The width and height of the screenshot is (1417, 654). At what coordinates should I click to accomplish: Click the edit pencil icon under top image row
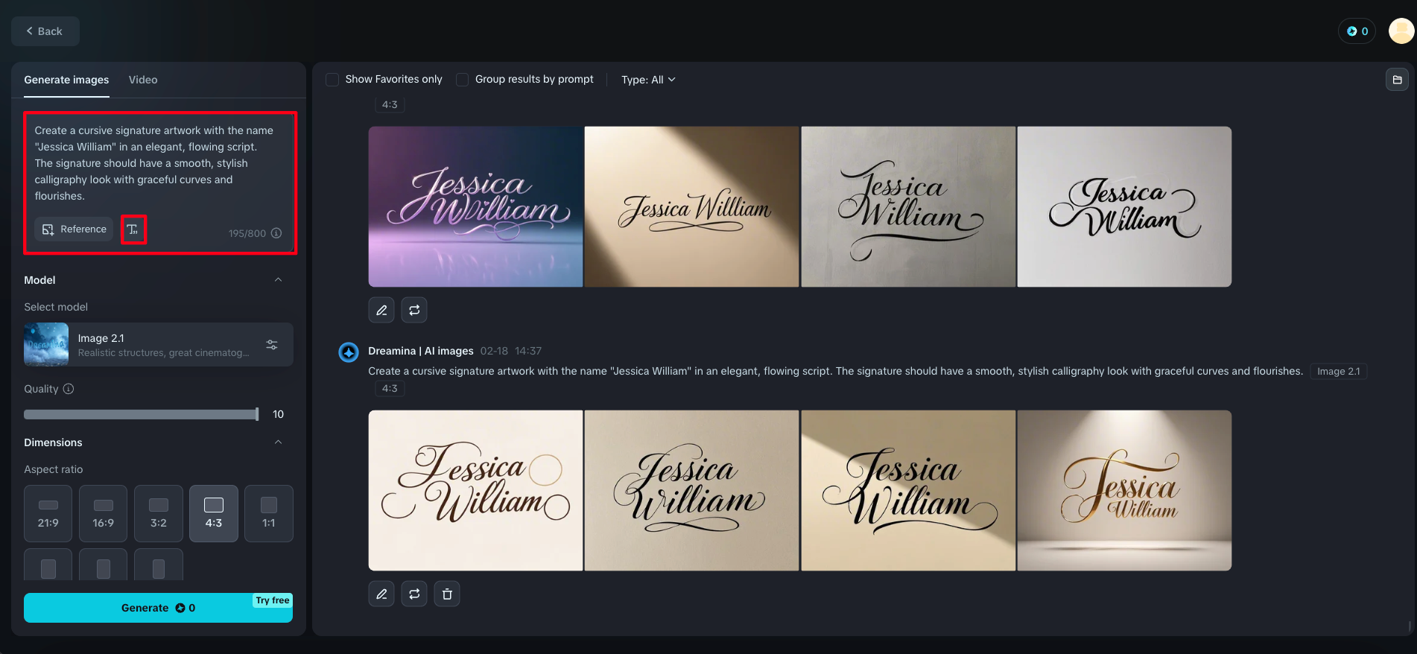coord(381,311)
